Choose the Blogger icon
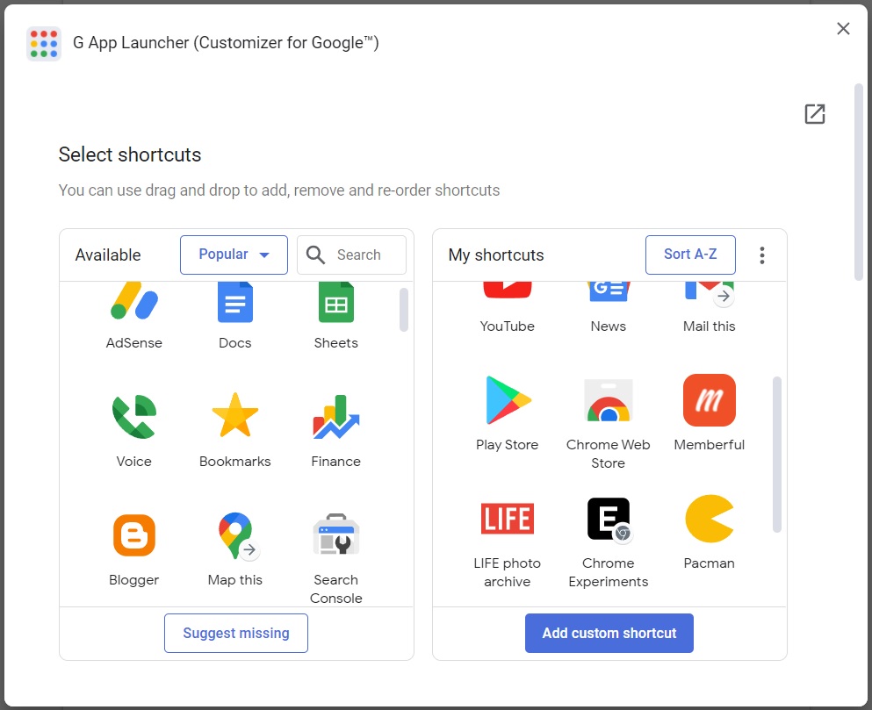This screenshot has width=872, height=710. point(133,535)
